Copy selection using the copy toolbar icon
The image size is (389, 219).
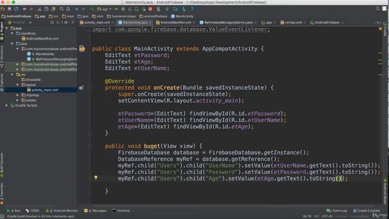coord(46,9)
